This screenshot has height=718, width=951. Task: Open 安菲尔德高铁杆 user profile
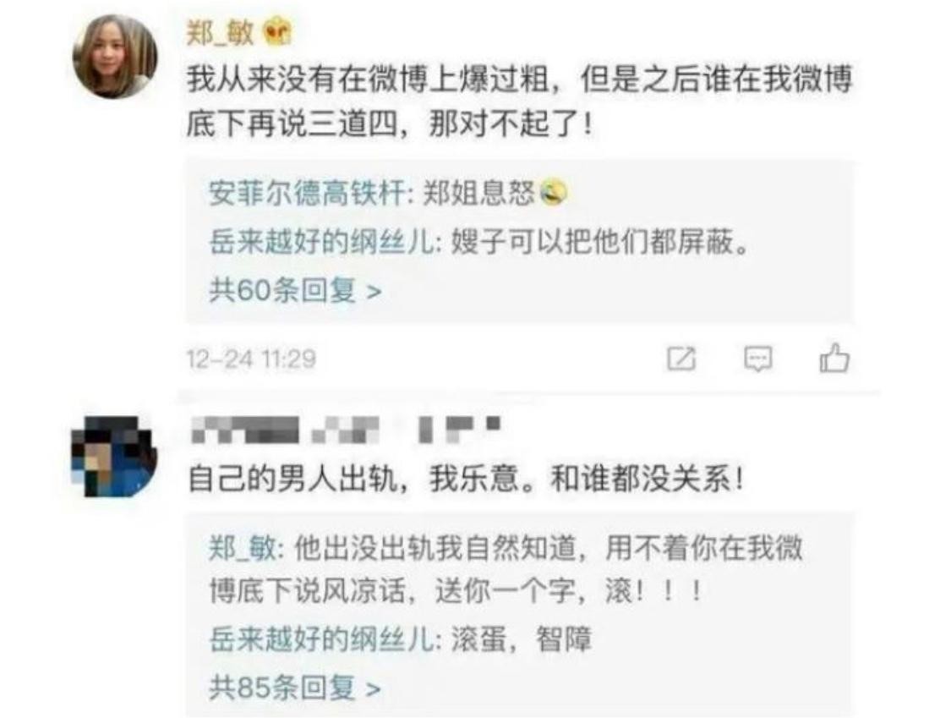pos(306,194)
